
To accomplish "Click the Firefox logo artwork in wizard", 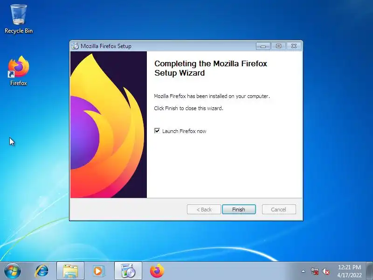I will [x=109, y=125].
